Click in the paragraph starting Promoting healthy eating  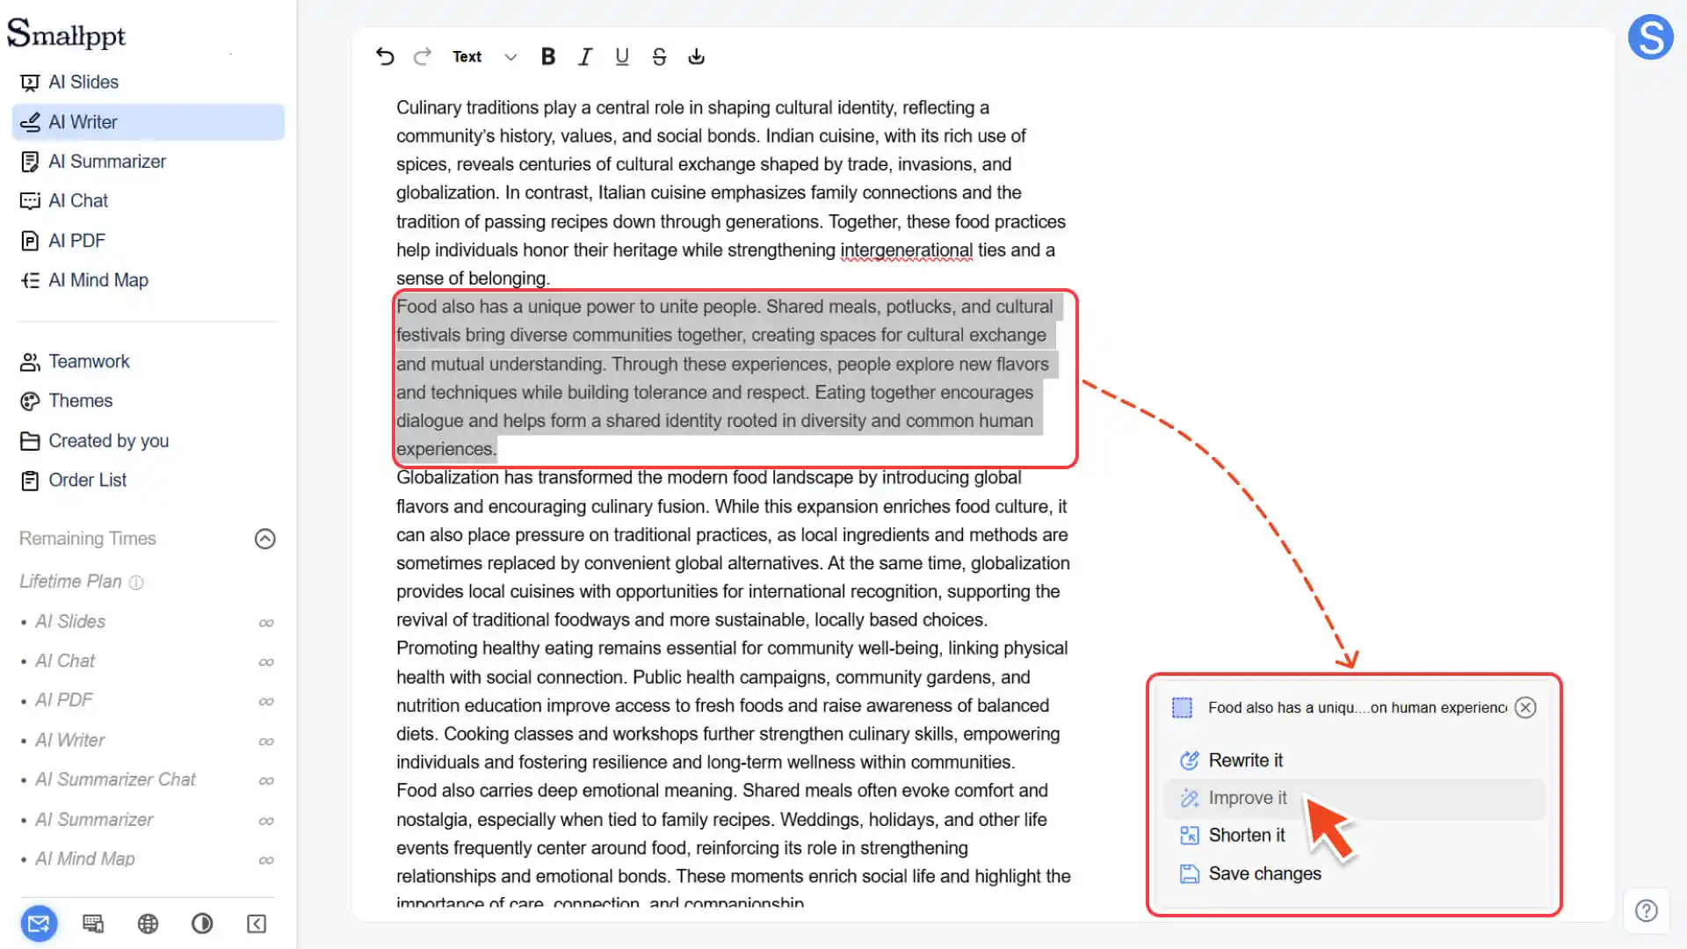point(732,705)
